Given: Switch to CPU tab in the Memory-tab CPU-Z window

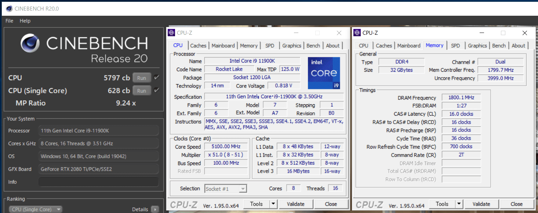Looking at the screenshot, I should [x=364, y=45].
